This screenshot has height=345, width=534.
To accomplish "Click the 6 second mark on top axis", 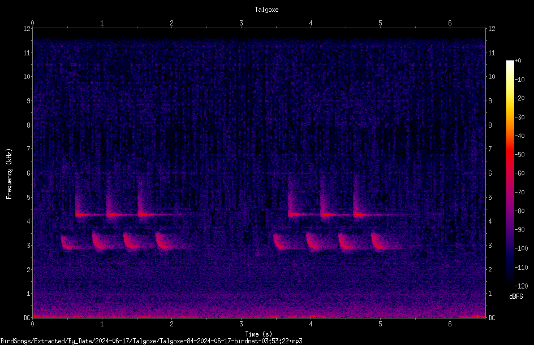I will tap(450, 23).
